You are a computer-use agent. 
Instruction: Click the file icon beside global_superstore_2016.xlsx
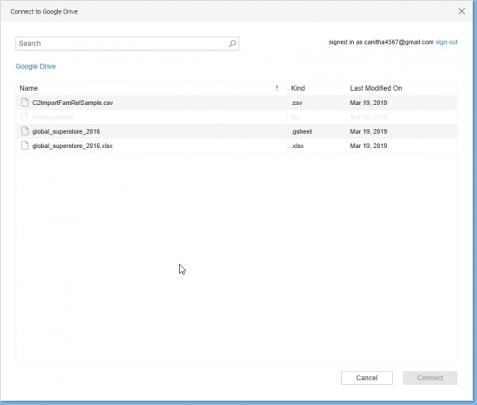25,146
